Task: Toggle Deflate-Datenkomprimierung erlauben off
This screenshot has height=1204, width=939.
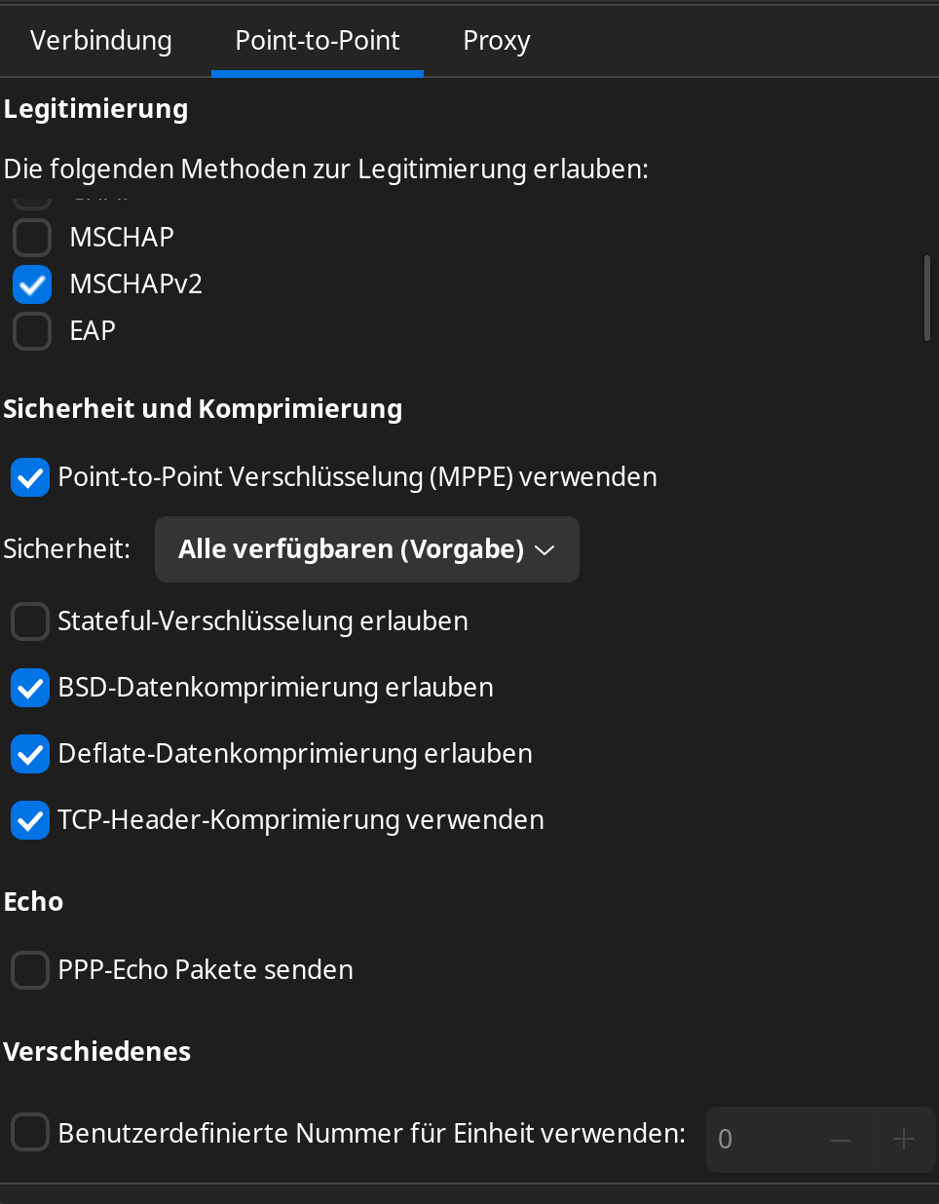Action: tap(30, 754)
